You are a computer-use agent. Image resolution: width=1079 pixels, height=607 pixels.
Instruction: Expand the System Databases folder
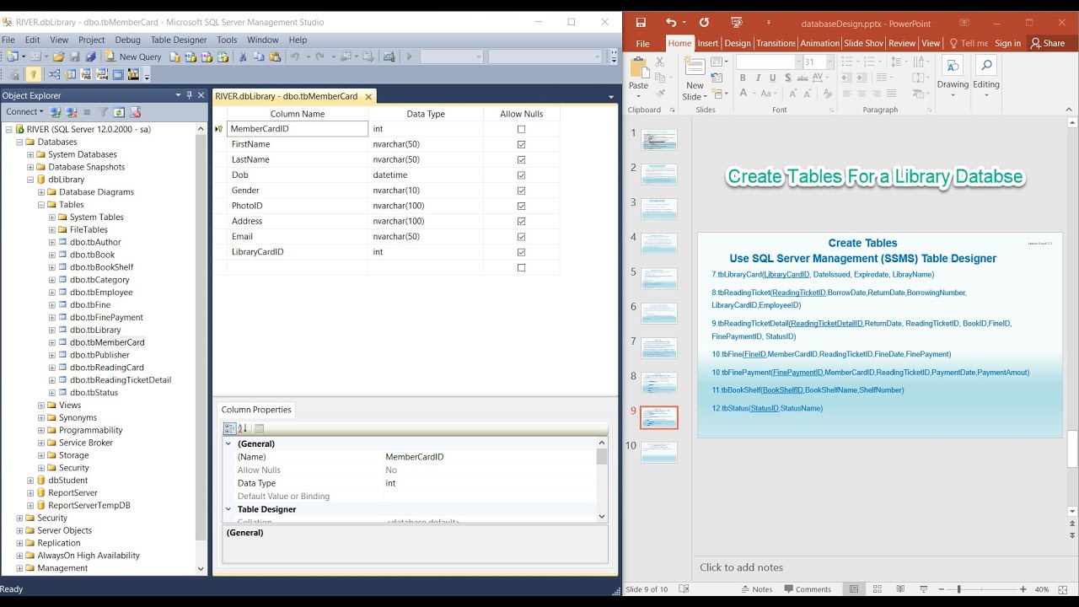pyautogui.click(x=30, y=154)
